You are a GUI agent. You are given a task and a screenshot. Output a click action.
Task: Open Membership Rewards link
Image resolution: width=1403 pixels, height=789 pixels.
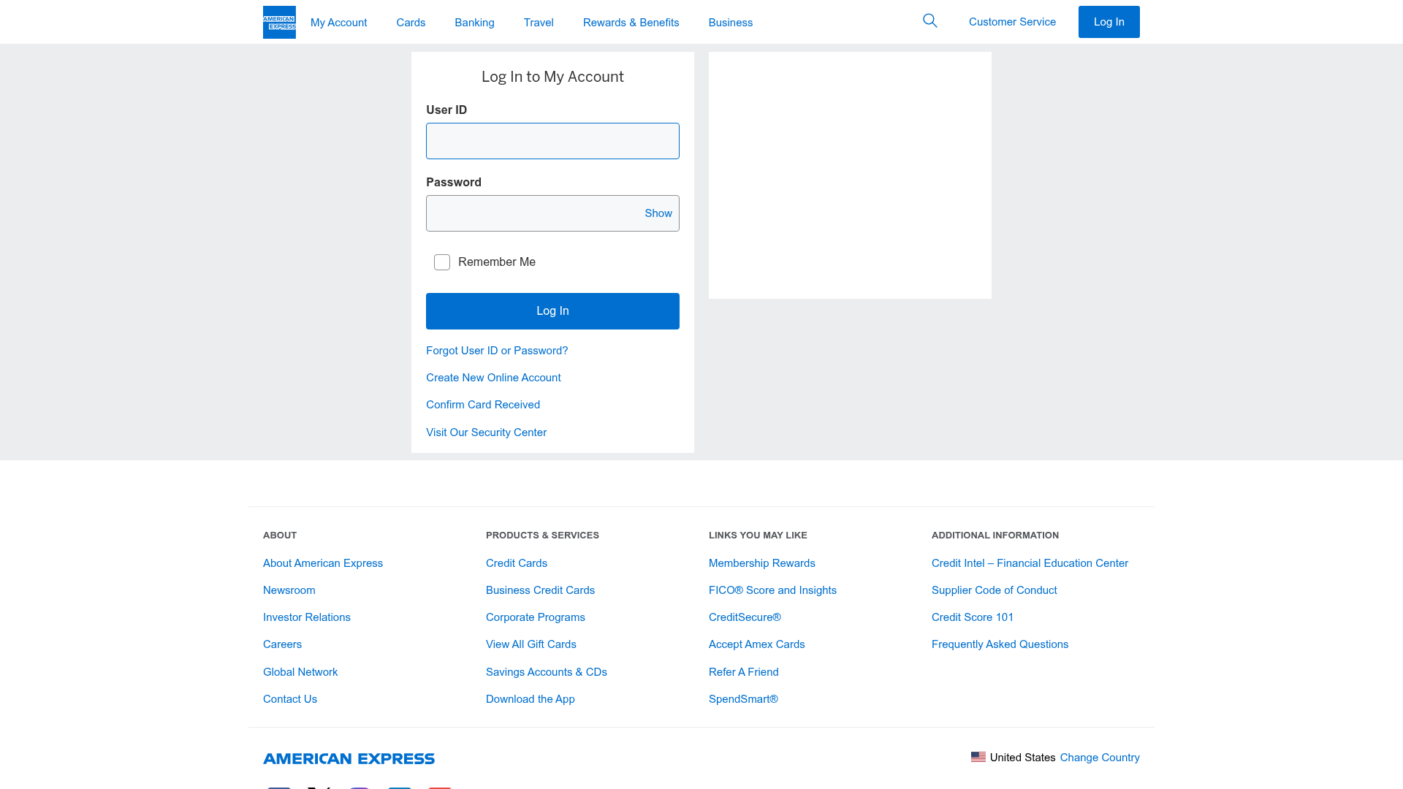pos(762,563)
